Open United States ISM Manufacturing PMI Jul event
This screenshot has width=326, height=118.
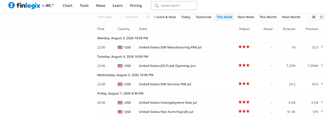(170, 48)
